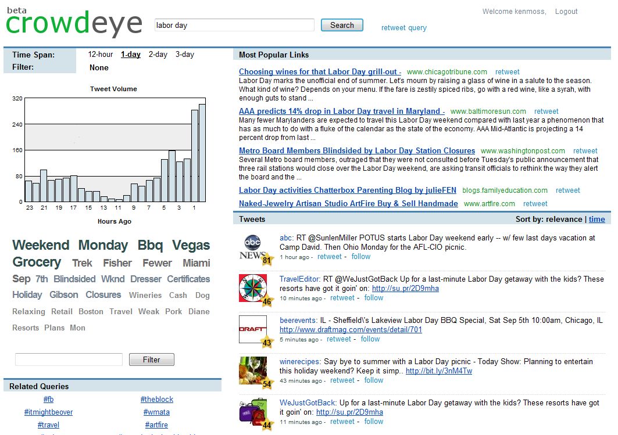Click the Closures tag
618x435 pixels.
click(x=103, y=295)
